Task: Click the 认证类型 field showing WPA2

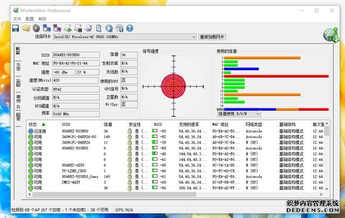Action: tap(76, 89)
